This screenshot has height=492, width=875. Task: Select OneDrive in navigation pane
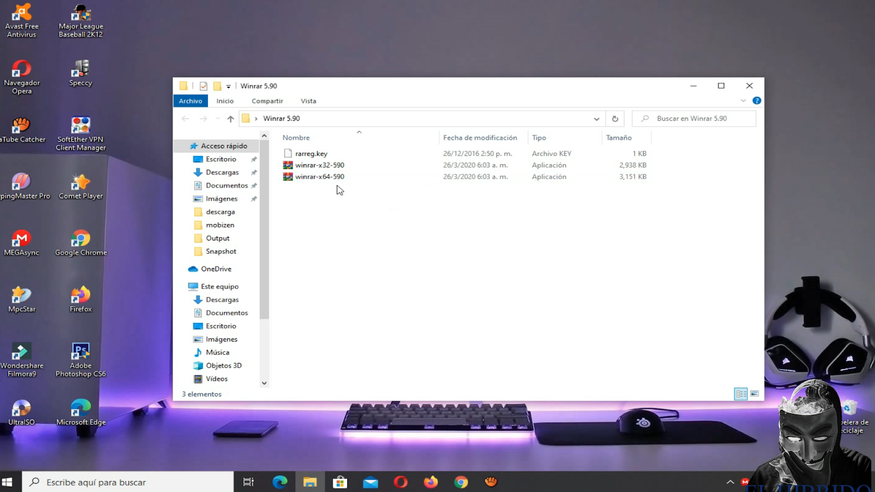click(x=216, y=269)
